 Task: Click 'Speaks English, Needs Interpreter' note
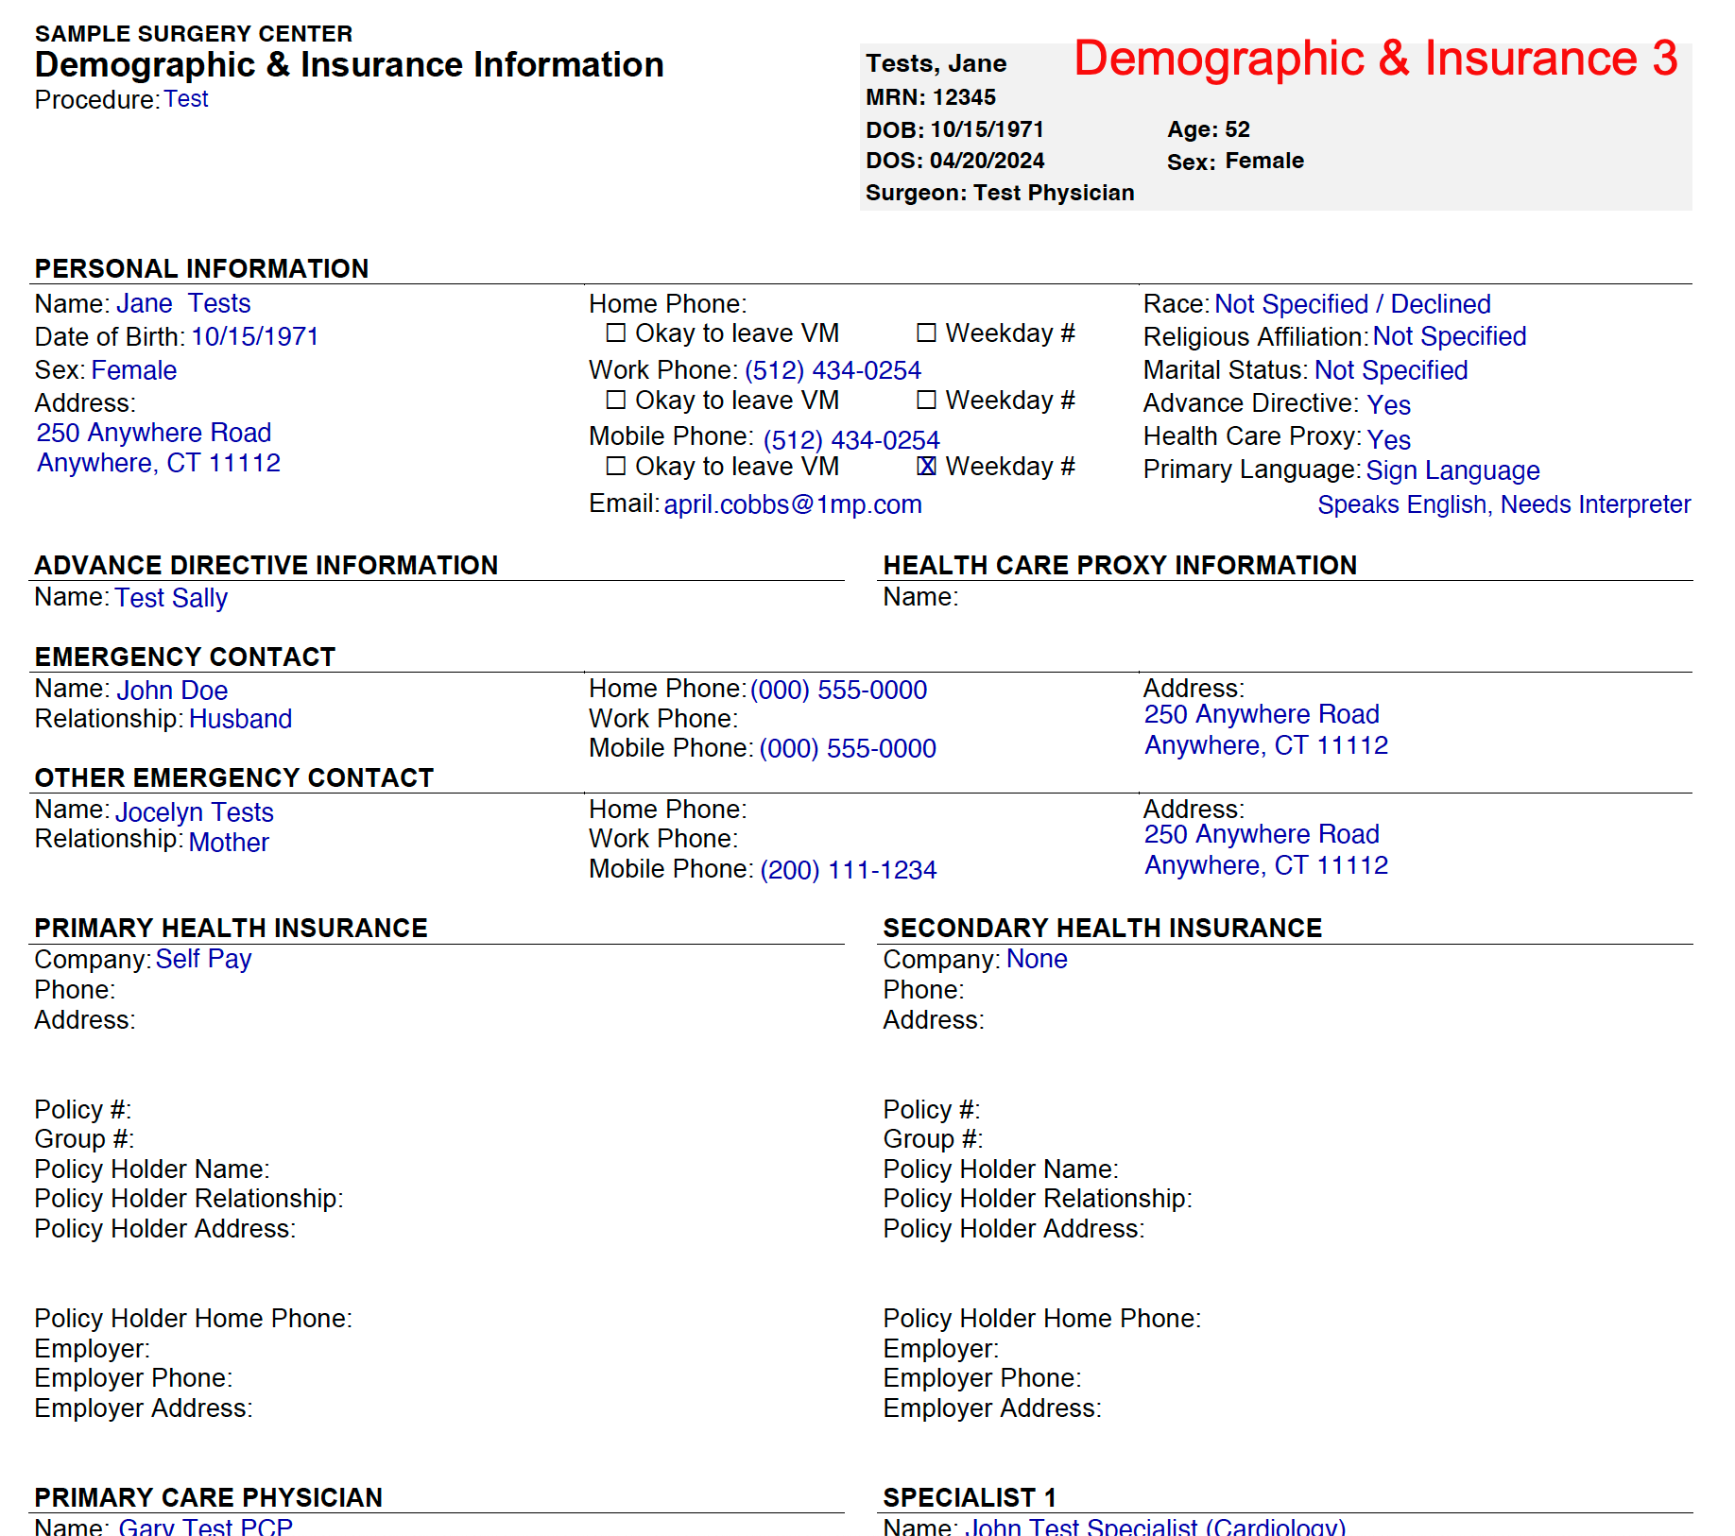click(1503, 504)
